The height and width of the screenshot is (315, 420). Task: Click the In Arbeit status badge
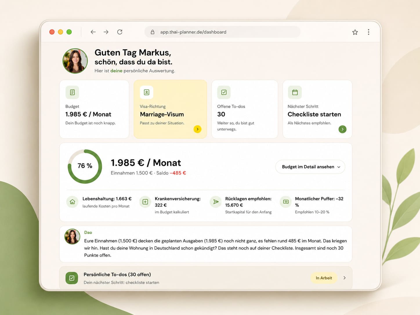coord(324,278)
